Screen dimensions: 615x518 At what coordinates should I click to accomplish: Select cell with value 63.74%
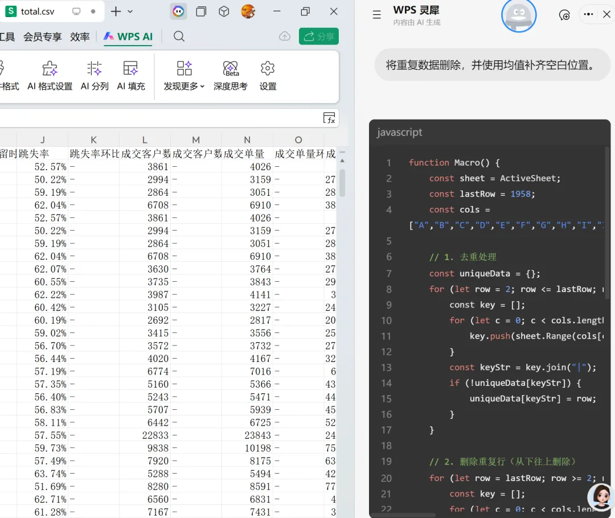pos(42,474)
